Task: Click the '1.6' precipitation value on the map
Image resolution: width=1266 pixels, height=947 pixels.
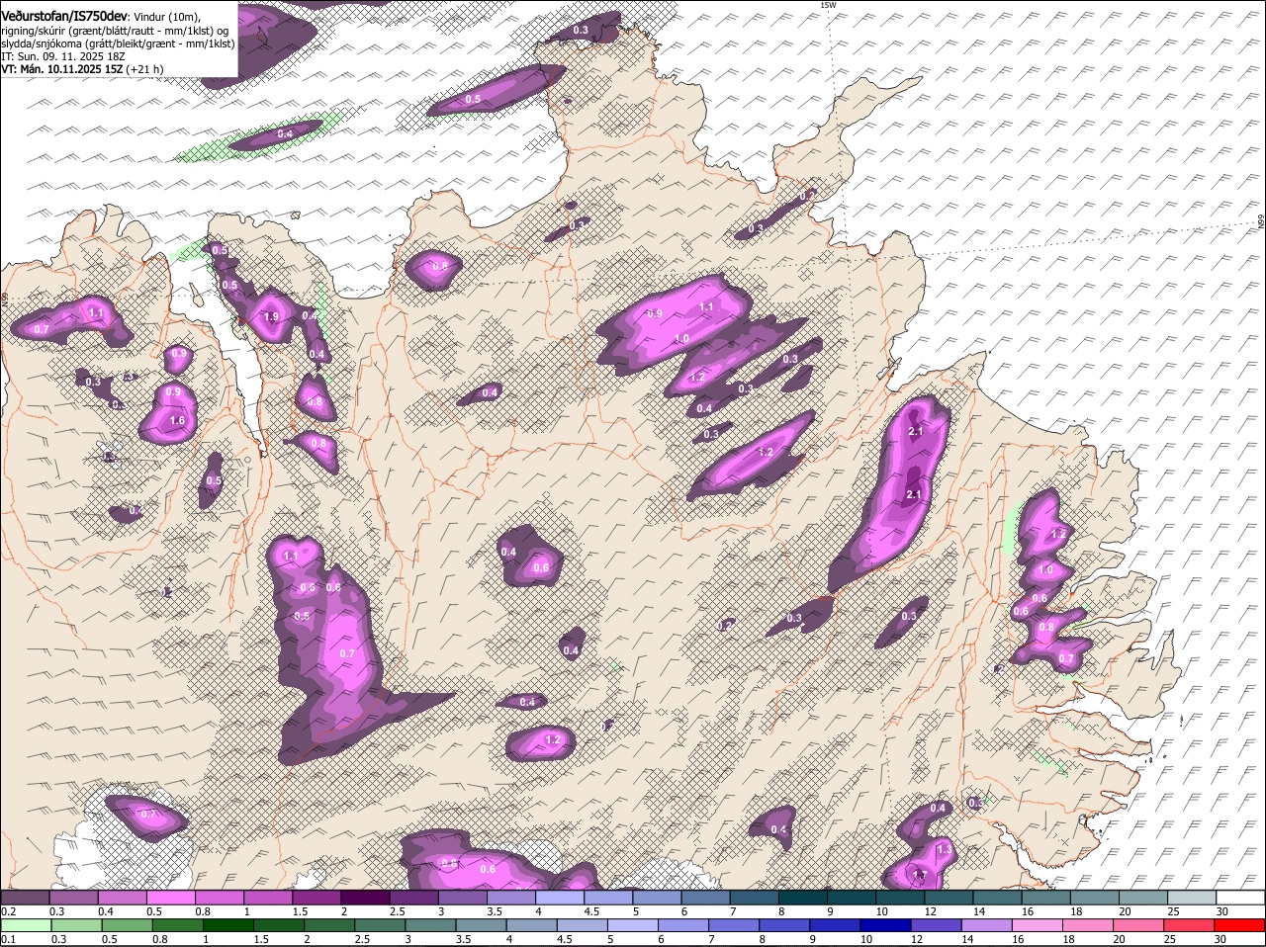Action: [177, 420]
